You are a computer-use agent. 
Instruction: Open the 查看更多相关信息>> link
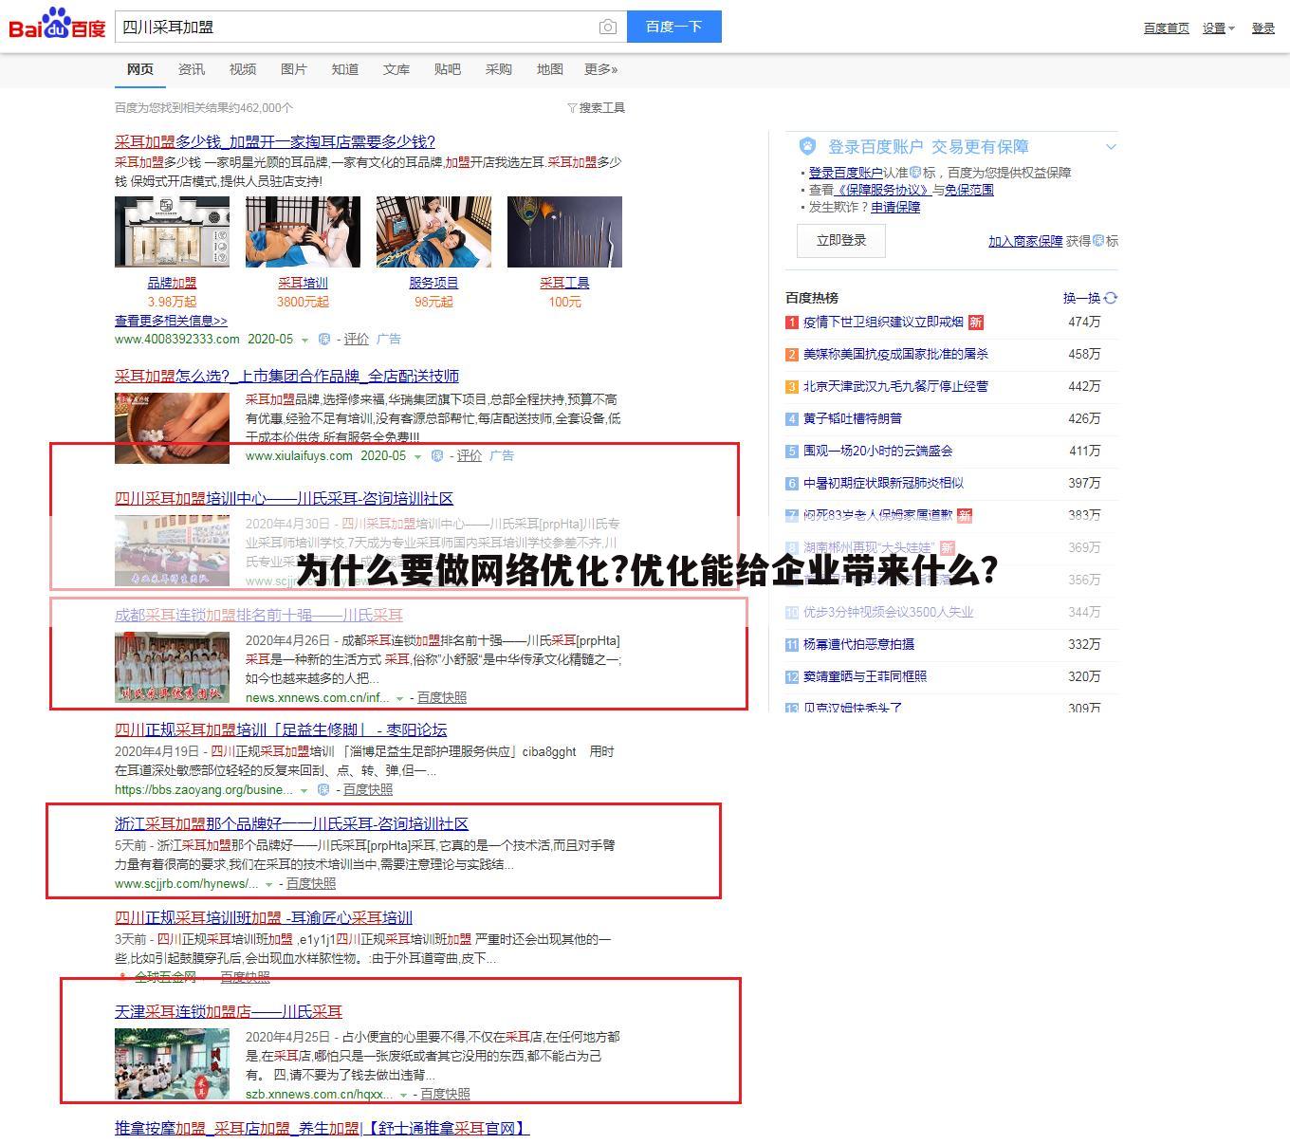coord(170,321)
